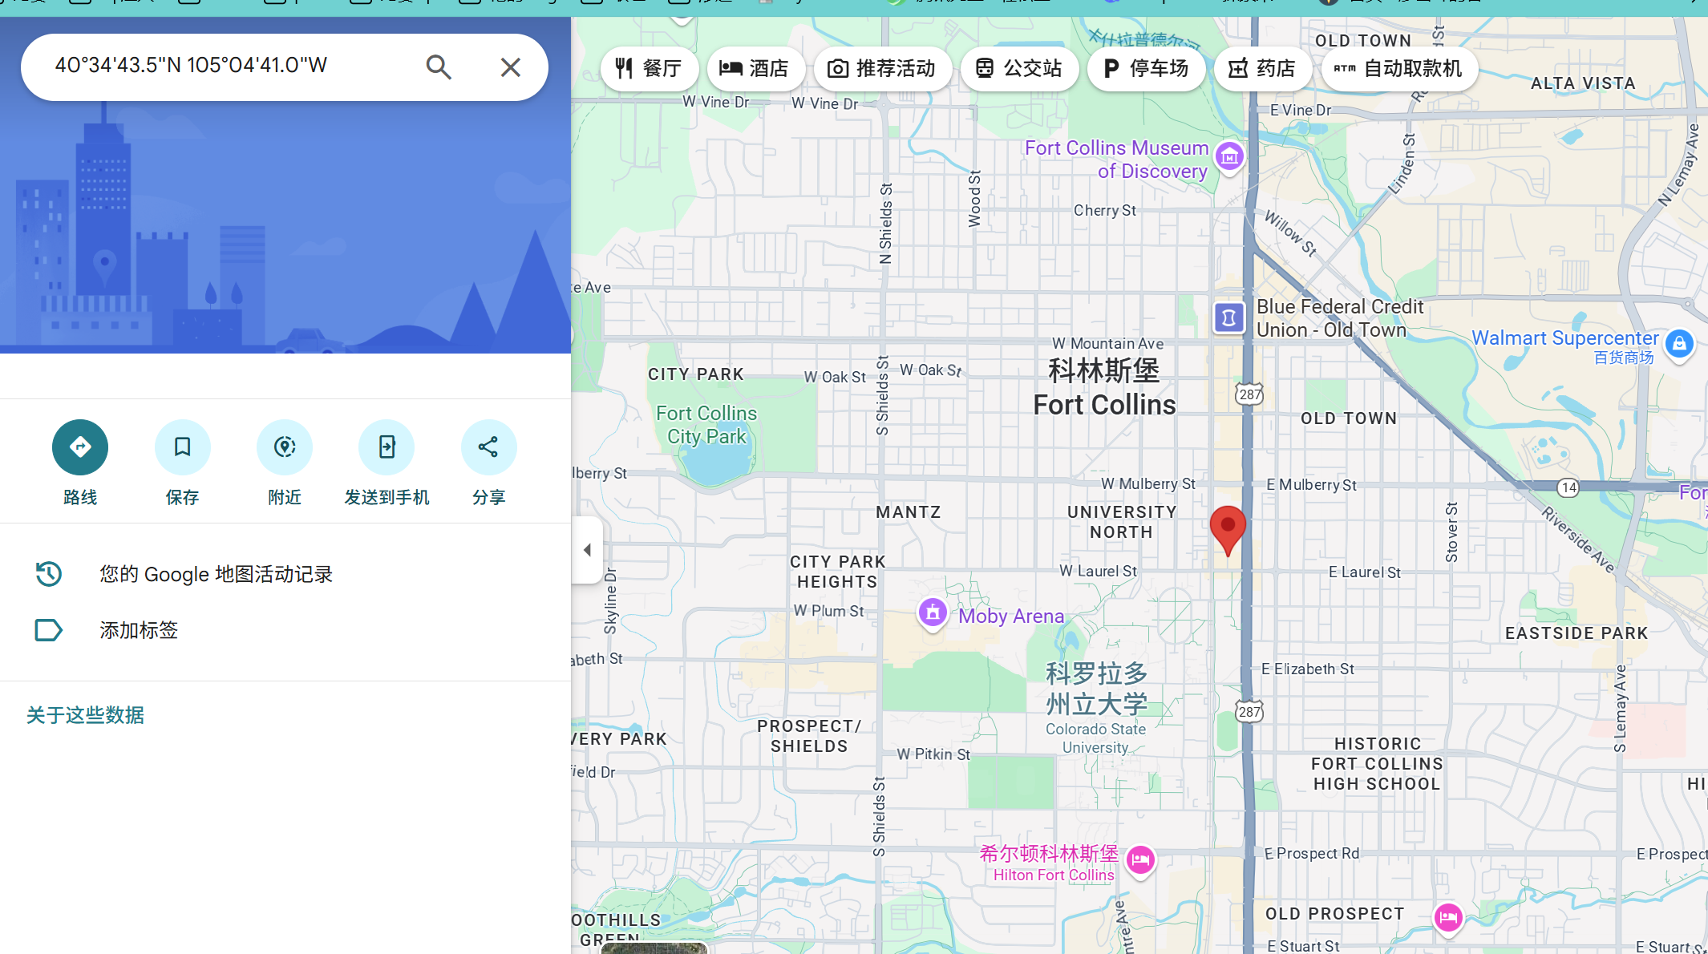Click the E Elizabeth St street label
The image size is (1708, 954).
pyautogui.click(x=1308, y=669)
